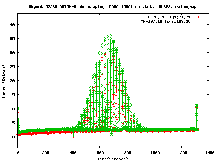
Task: Click y-axis tick label 15
Action: pyautogui.click(x=12, y=95)
